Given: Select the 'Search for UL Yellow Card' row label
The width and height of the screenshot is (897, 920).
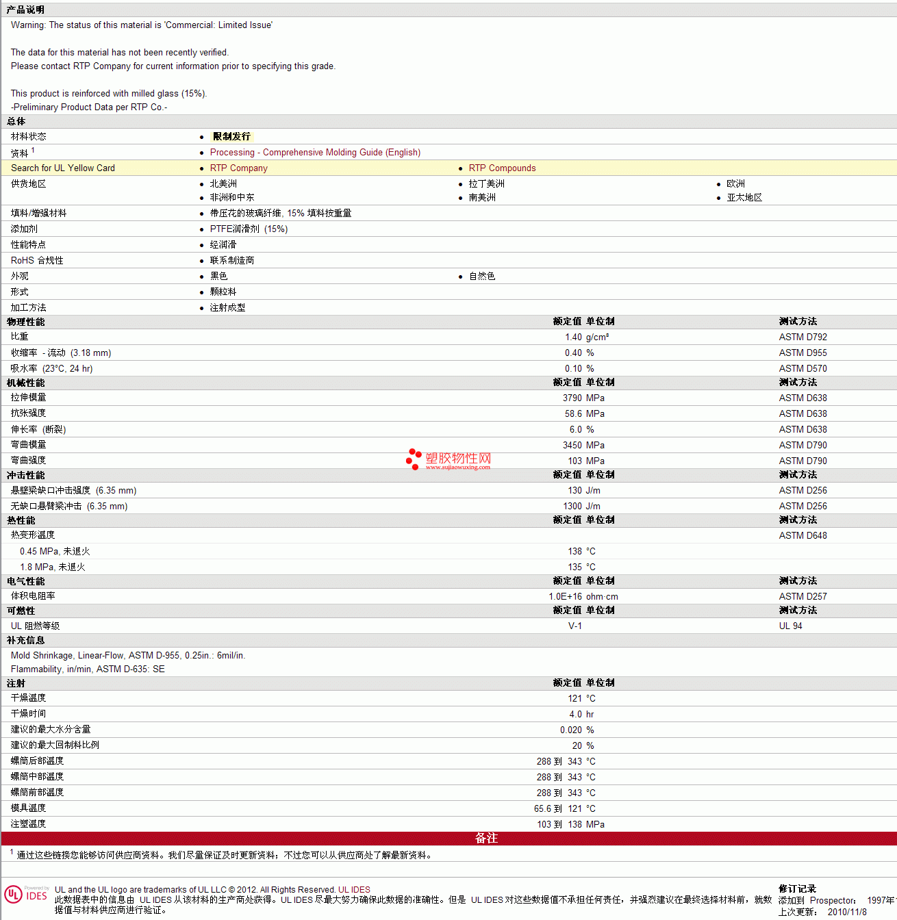Looking at the screenshot, I should (63, 168).
